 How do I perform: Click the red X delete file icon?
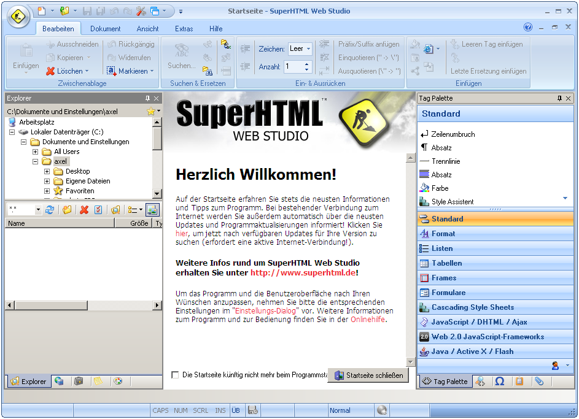(84, 210)
